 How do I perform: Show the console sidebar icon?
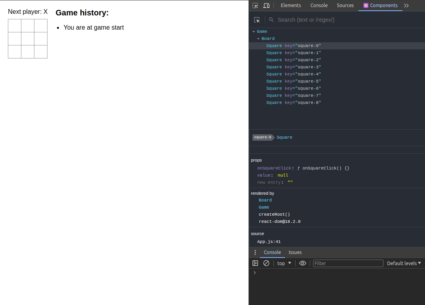pos(255,263)
